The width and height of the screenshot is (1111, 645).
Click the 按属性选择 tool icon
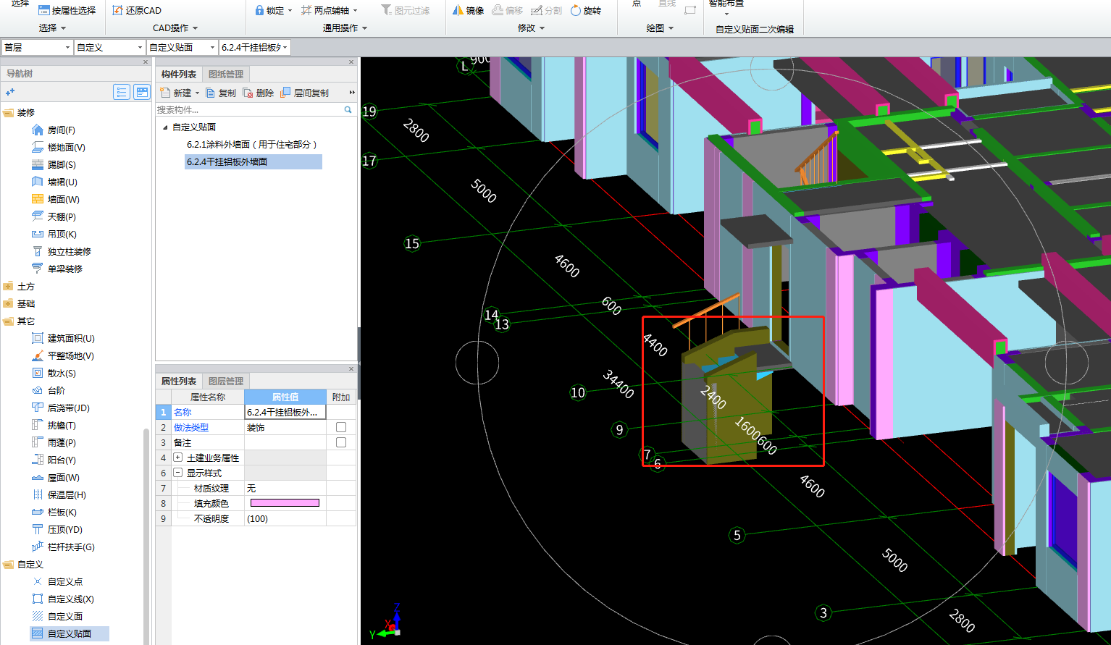click(x=43, y=10)
